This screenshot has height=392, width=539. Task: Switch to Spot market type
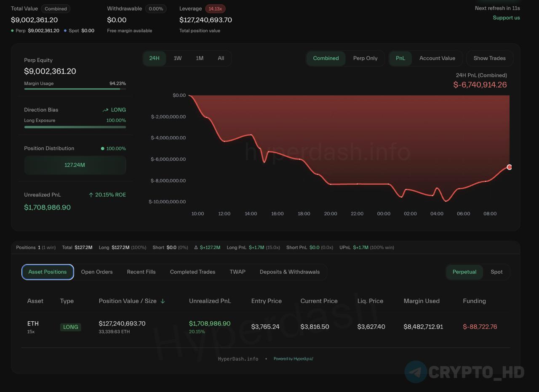click(496, 272)
